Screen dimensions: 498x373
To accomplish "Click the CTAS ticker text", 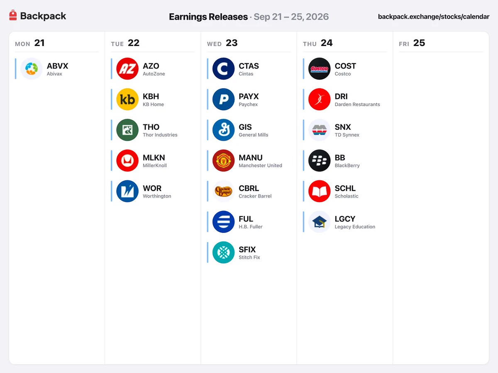I will tap(249, 66).
